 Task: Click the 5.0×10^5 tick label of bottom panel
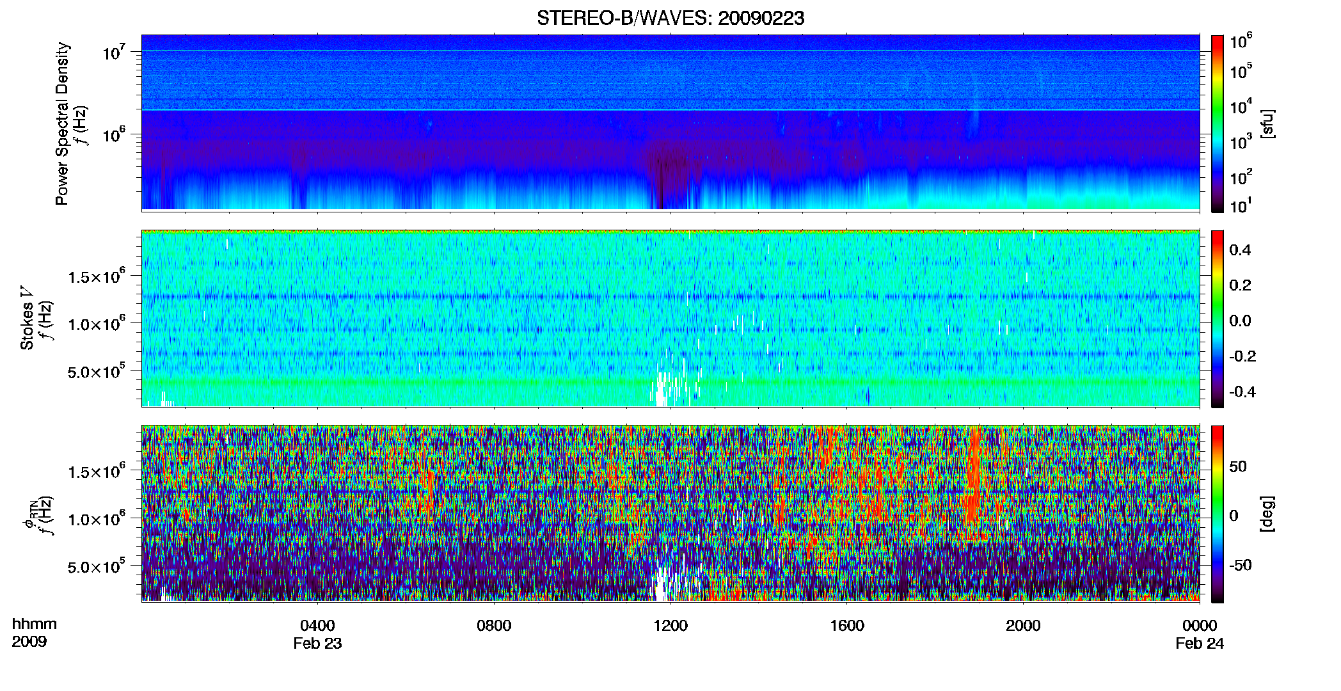click(96, 566)
